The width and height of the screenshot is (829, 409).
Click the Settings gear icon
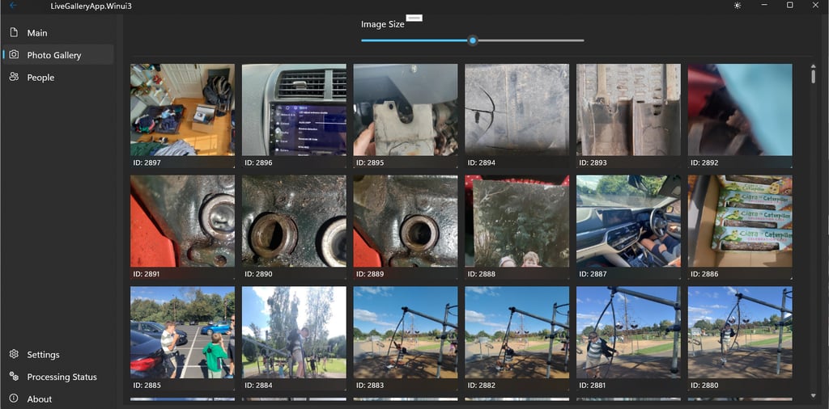coord(15,354)
